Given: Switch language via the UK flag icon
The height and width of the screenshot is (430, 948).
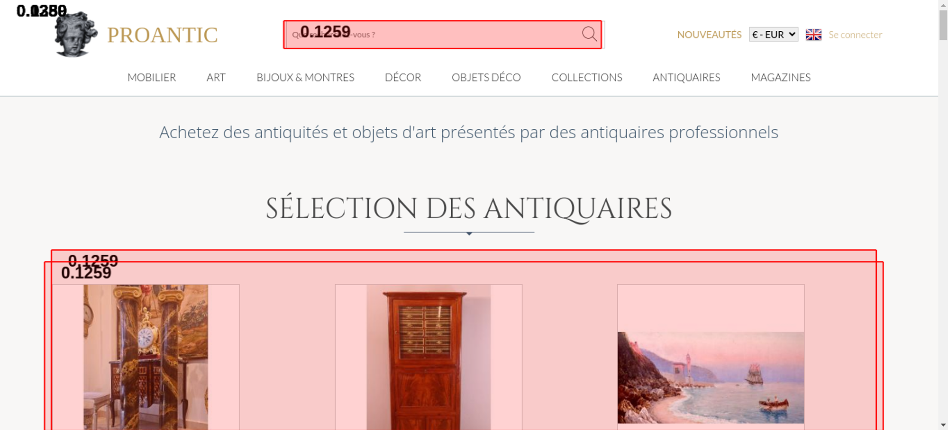Looking at the screenshot, I should click(813, 35).
